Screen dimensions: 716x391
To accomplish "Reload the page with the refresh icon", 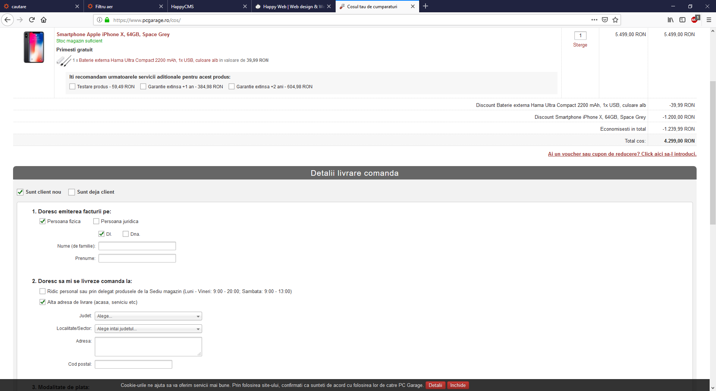I will click(x=32, y=20).
